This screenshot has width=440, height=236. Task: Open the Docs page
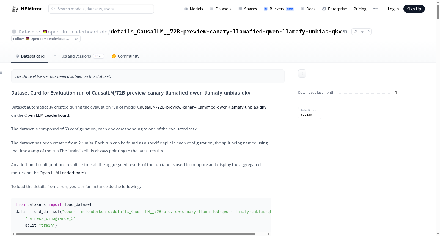pos(308,9)
